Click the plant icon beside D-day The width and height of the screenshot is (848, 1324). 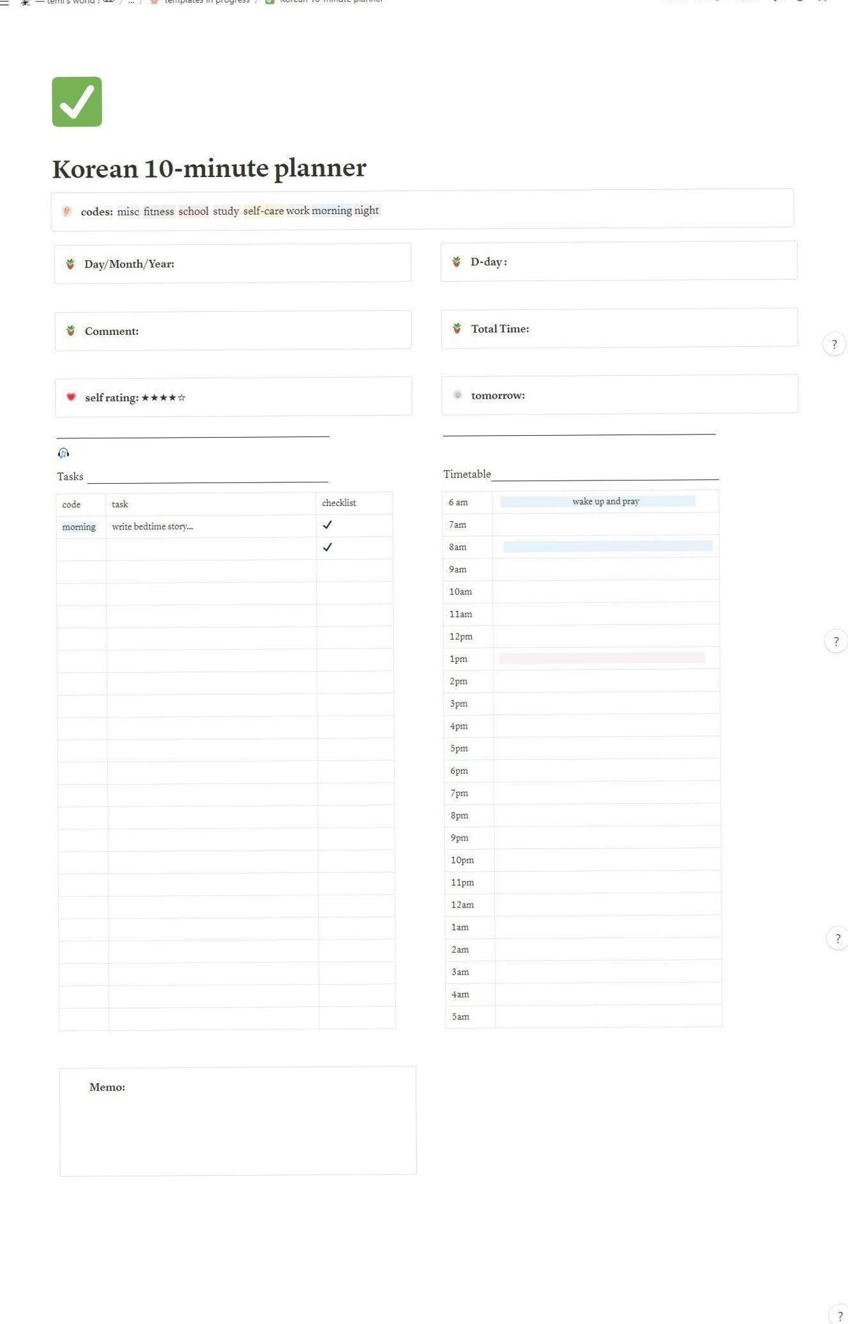coord(457,261)
